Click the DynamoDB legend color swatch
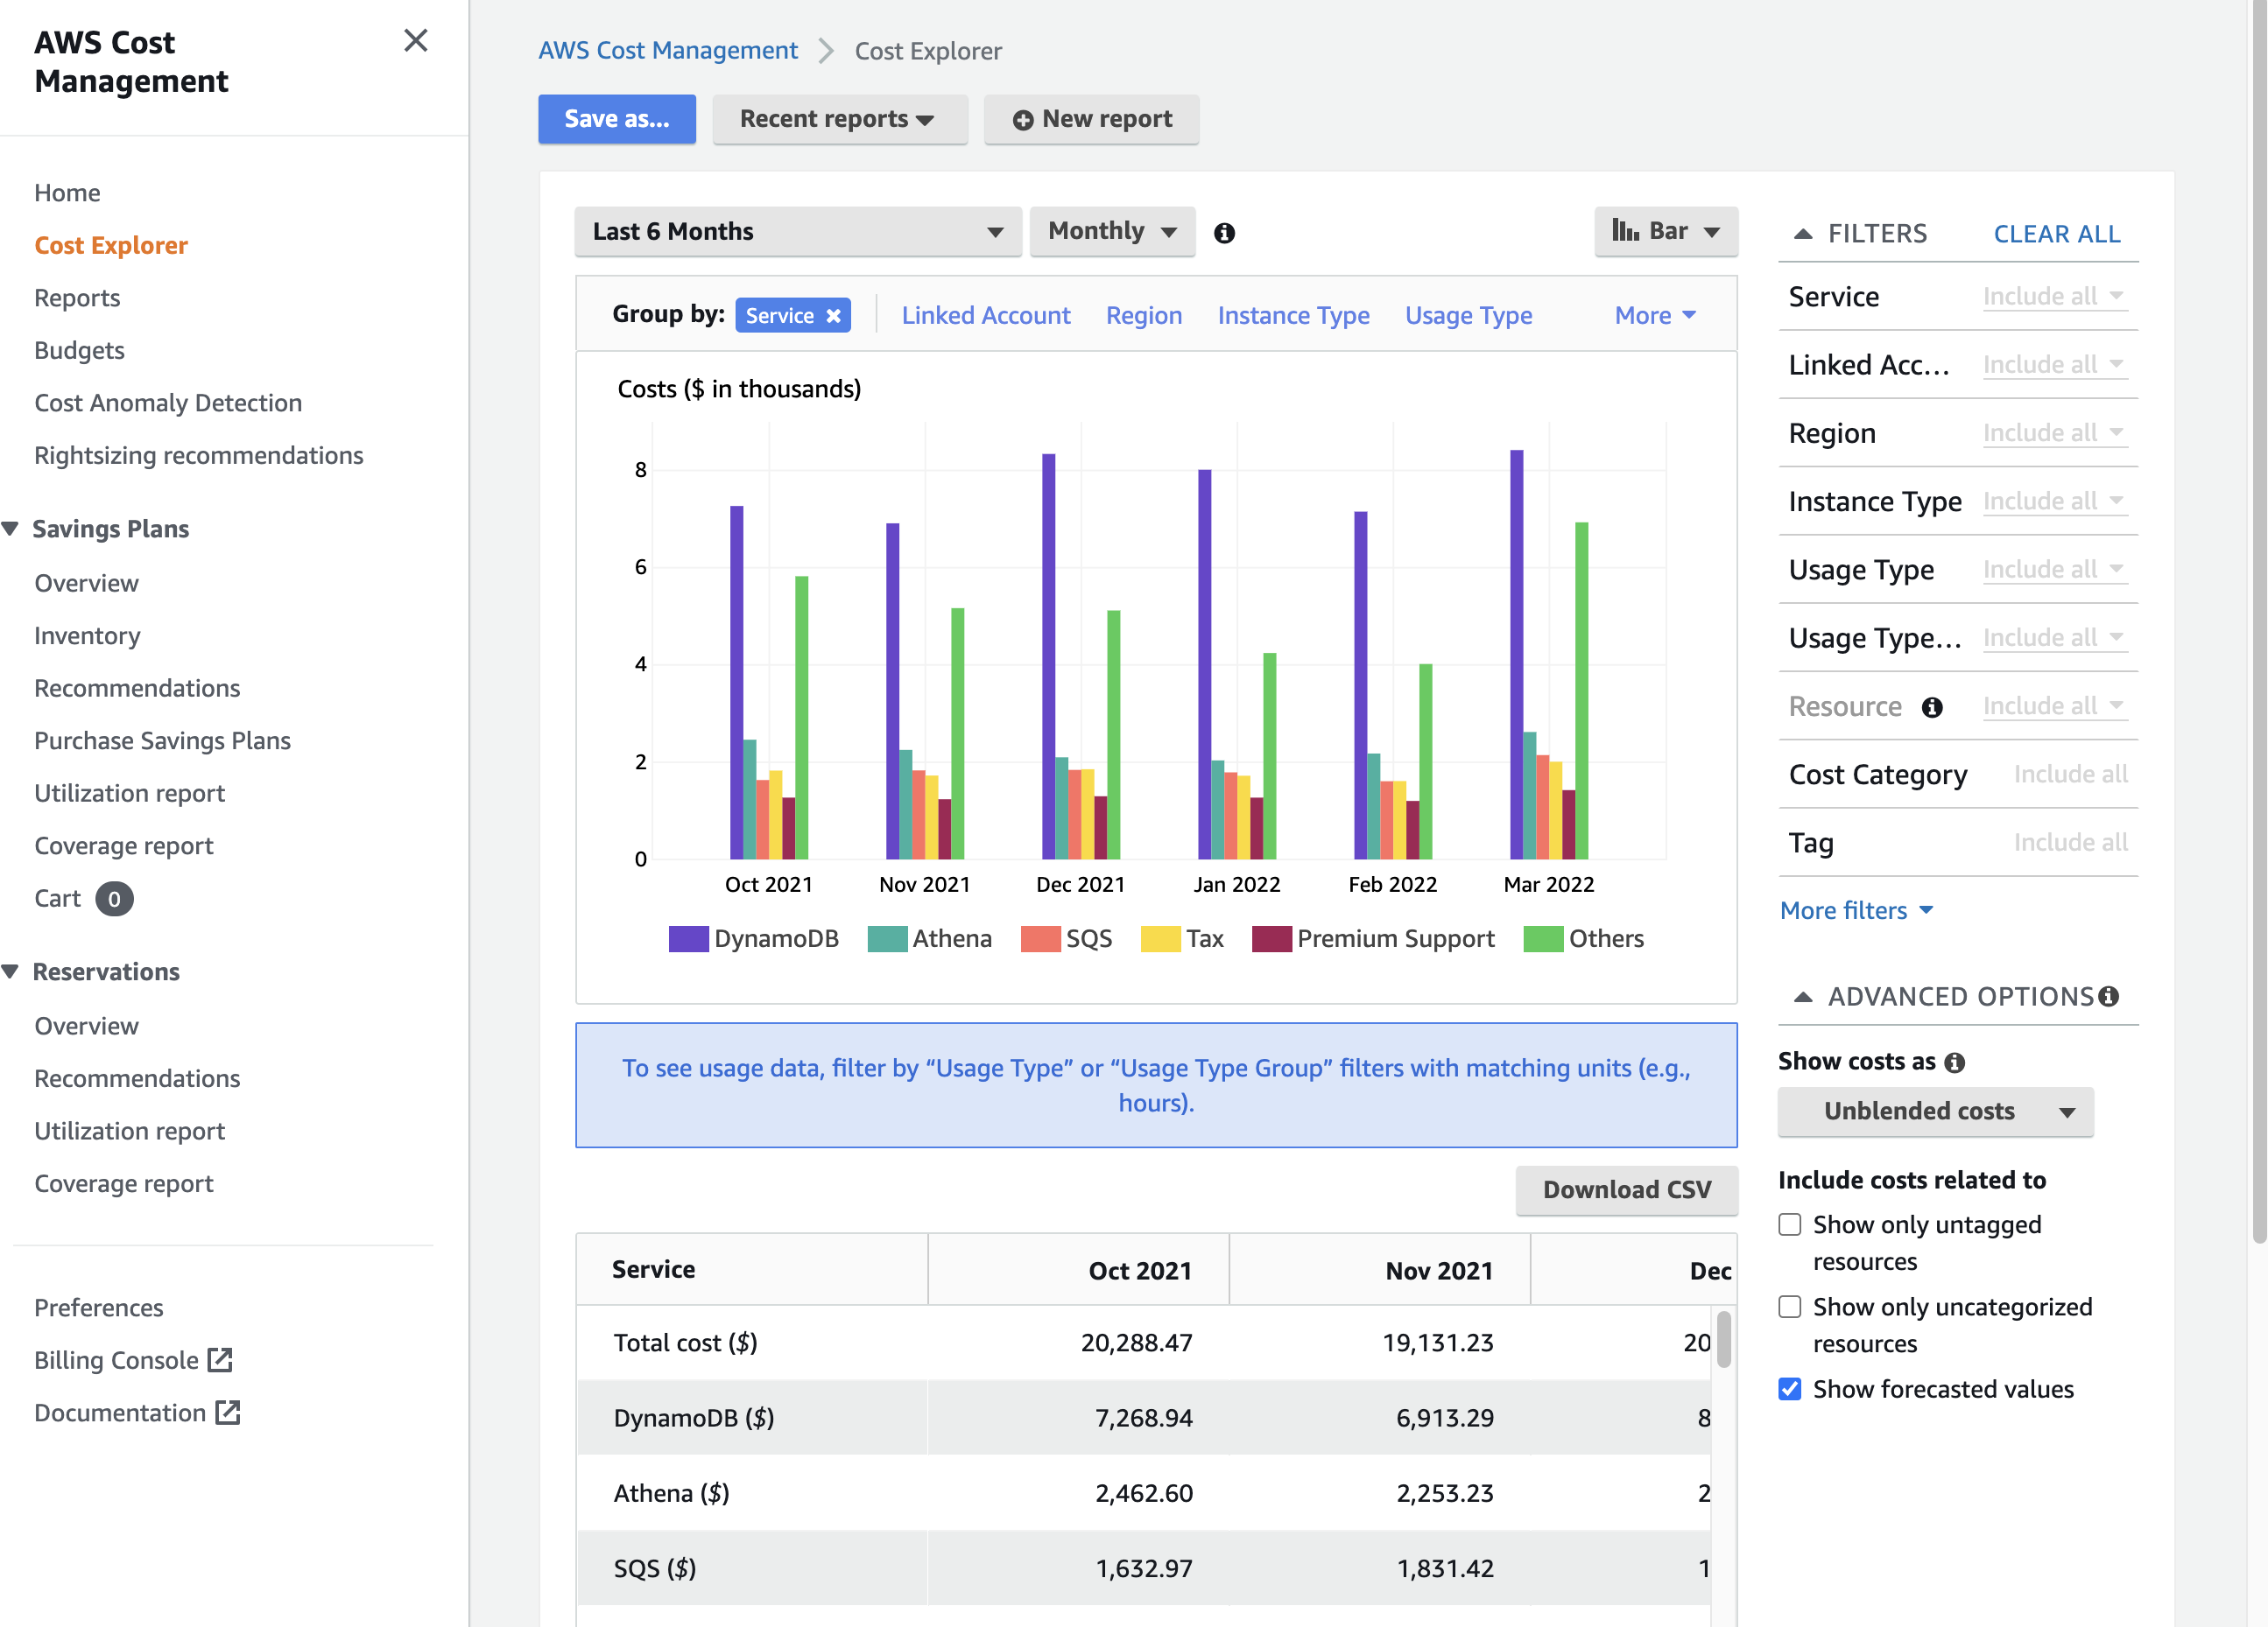Screen dimensions: 2268x1627 688,938
